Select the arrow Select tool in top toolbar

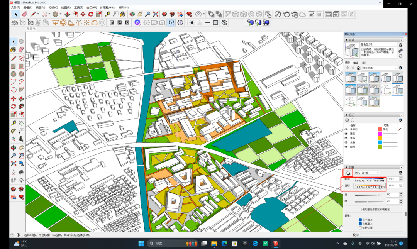coord(16,14)
